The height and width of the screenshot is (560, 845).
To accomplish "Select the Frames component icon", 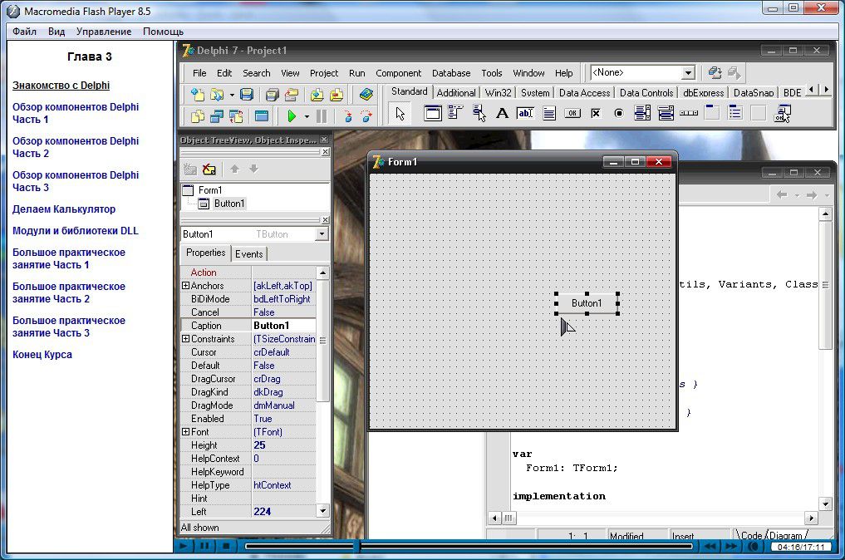I will [x=432, y=113].
